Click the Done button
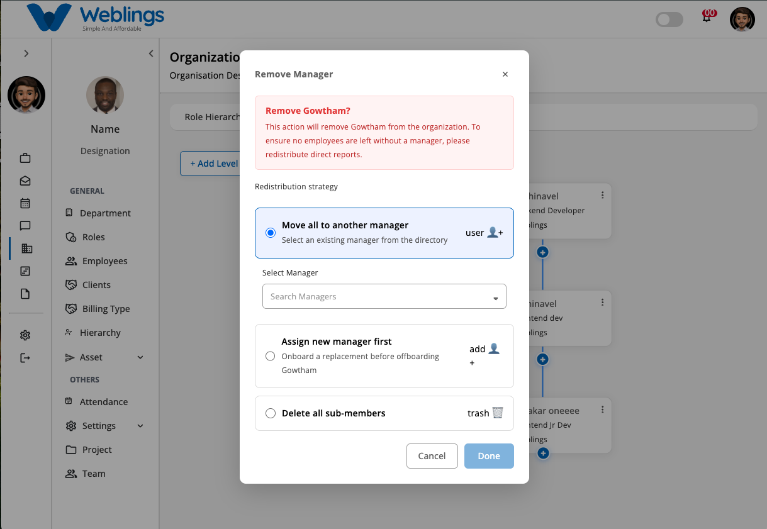Image resolution: width=767 pixels, height=529 pixels. coord(489,456)
